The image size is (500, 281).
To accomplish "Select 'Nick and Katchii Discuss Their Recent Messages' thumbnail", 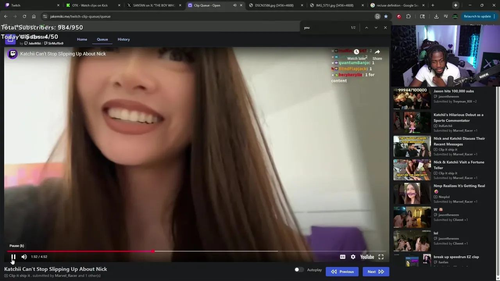I will tap(412, 146).
